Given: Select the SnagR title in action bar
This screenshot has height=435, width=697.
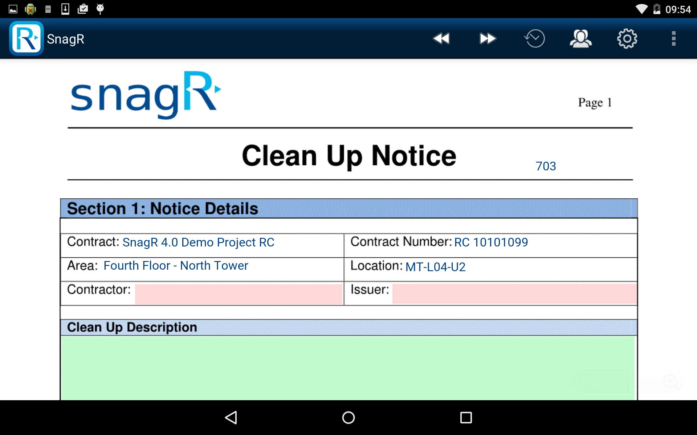Looking at the screenshot, I should [x=66, y=39].
